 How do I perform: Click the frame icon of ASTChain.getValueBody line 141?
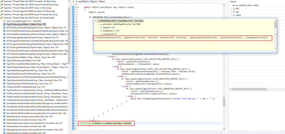point(4,47)
